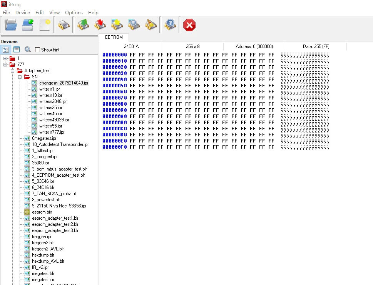
Task: Click the red folder icon for SN
Action: (x=27, y=77)
